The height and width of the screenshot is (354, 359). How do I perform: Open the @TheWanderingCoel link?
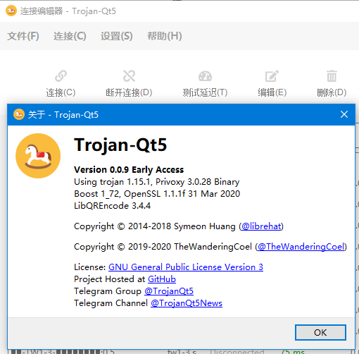[x=301, y=247]
